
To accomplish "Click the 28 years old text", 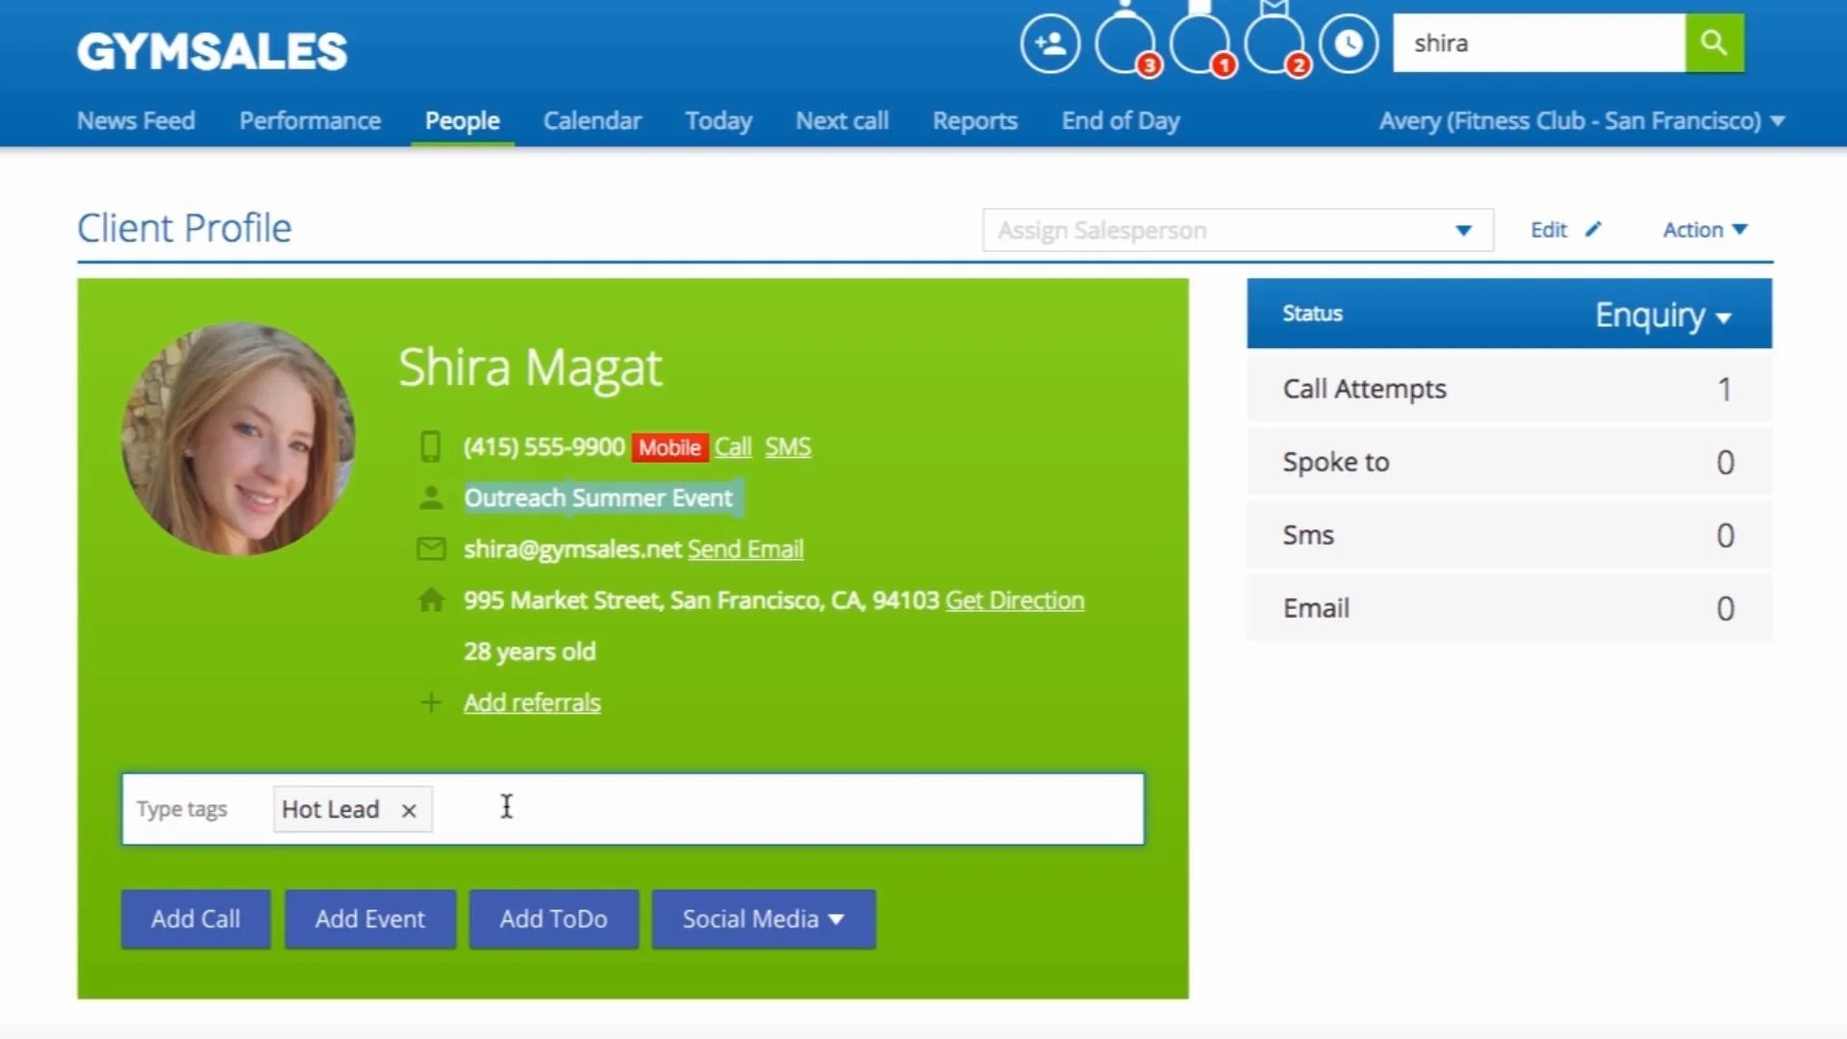I will (529, 651).
